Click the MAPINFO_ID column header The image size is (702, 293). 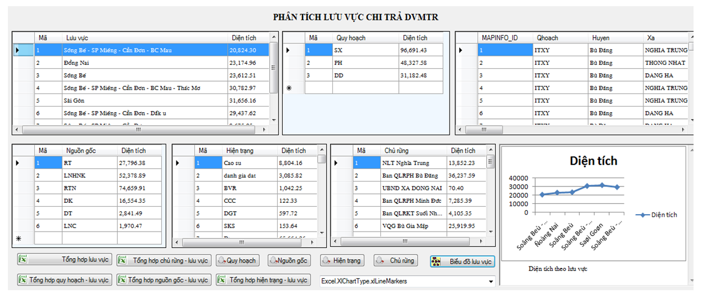pyautogui.click(x=505, y=38)
